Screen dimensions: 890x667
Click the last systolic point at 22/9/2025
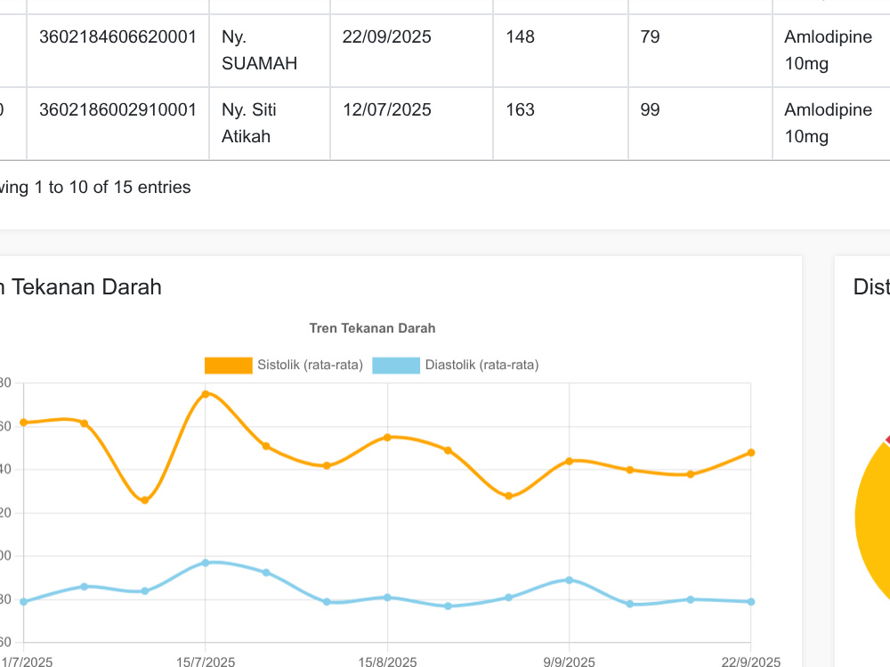751,453
